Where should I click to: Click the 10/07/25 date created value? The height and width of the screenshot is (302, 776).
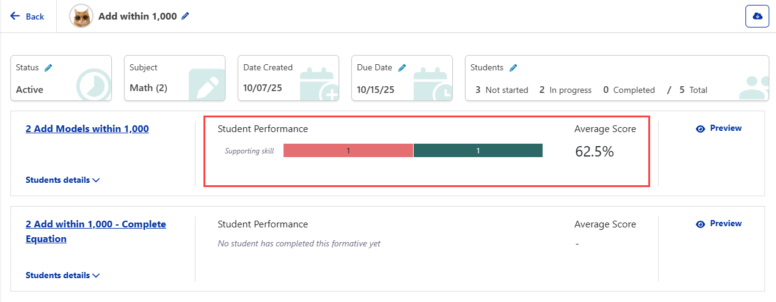pyautogui.click(x=263, y=87)
